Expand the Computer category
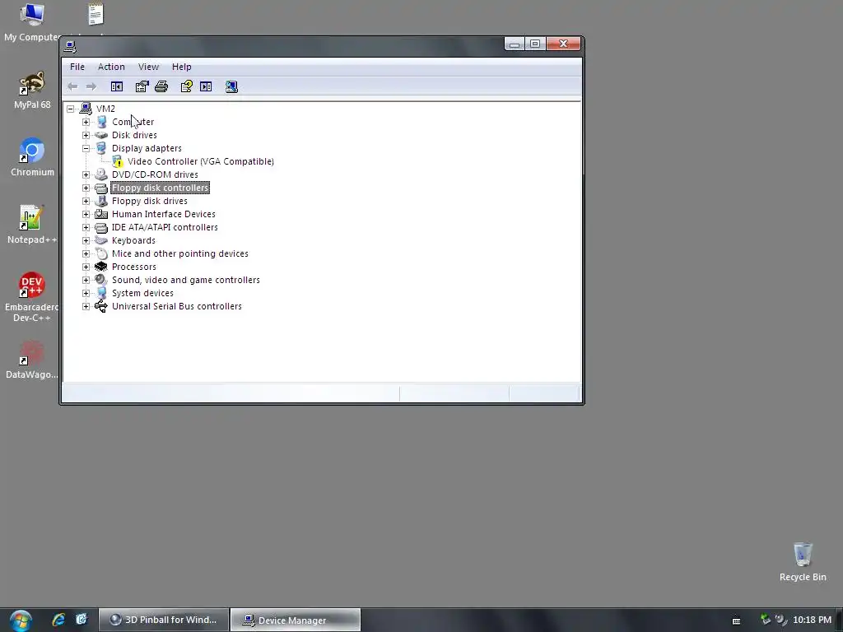The image size is (843, 632). pyautogui.click(x=86, y=122)
